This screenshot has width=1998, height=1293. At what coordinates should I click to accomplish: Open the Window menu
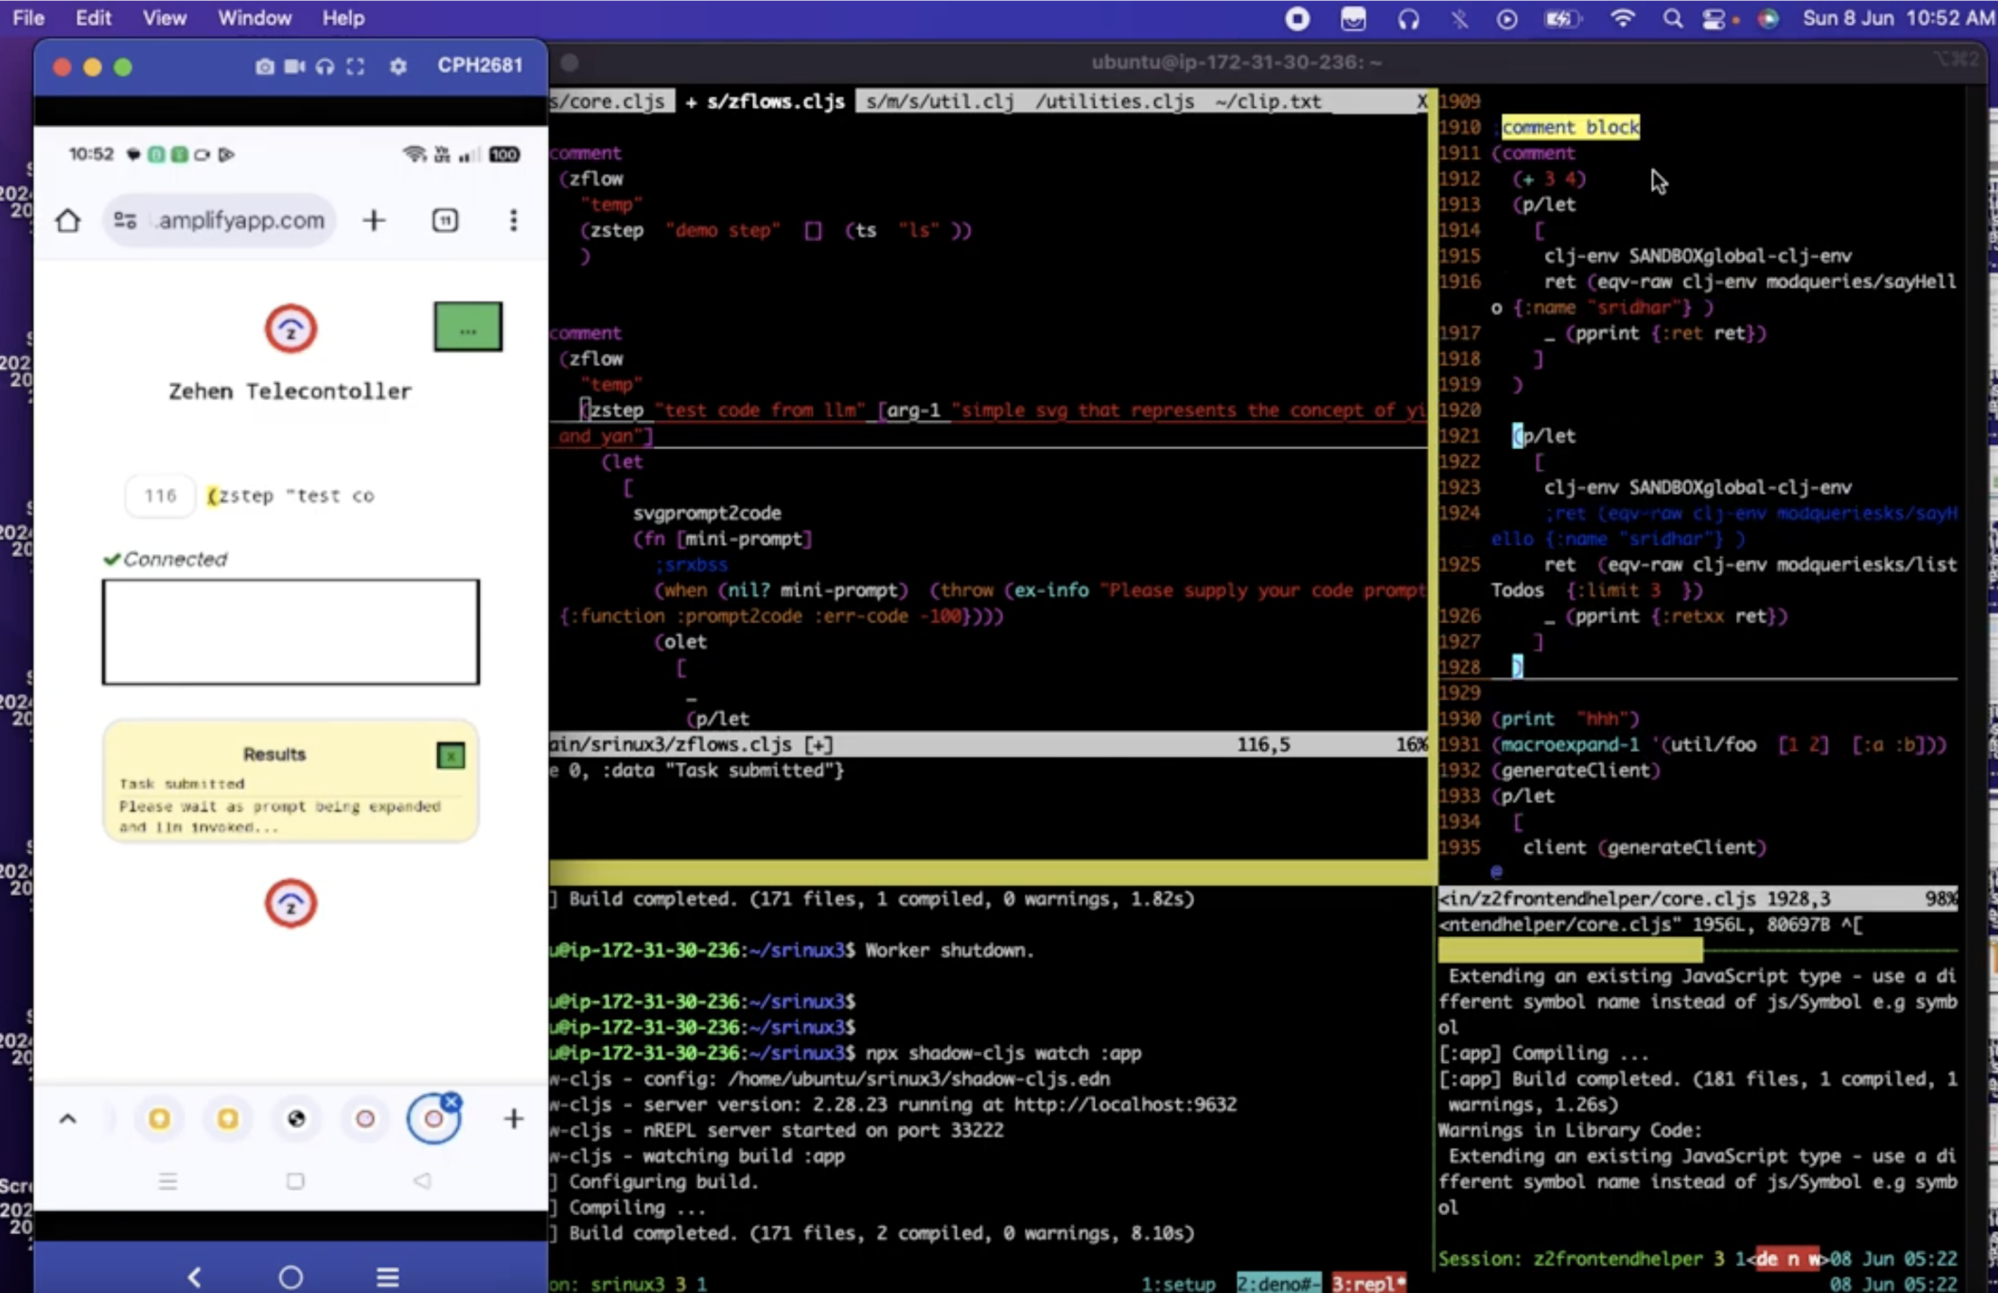(x=254, y=18)
